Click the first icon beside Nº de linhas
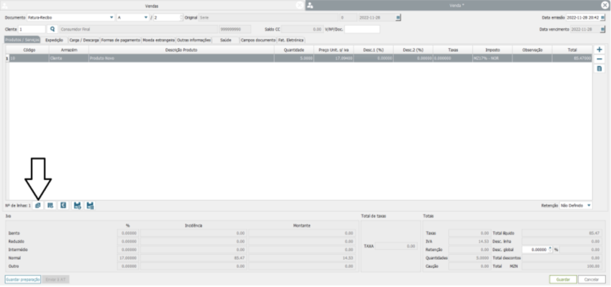Screen dimensions: 611x287 37,205
